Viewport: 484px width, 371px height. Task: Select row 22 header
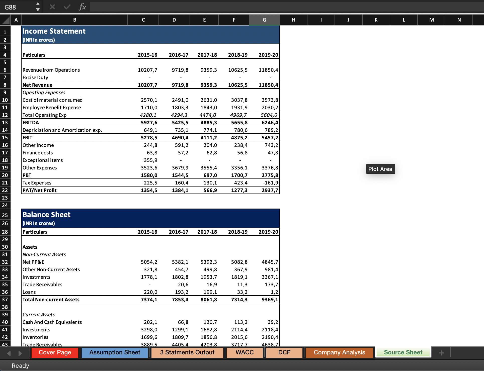pyautogui.click(x=5, y=190)
